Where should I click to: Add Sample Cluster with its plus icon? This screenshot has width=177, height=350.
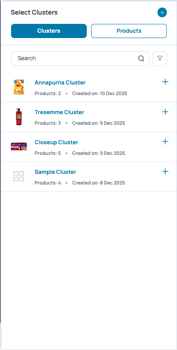[165, 171]
